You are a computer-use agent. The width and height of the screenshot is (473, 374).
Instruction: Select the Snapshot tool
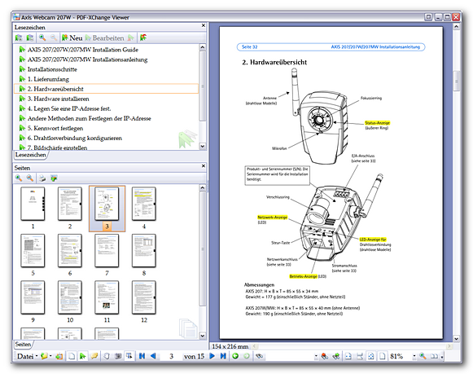coord(118,356)
